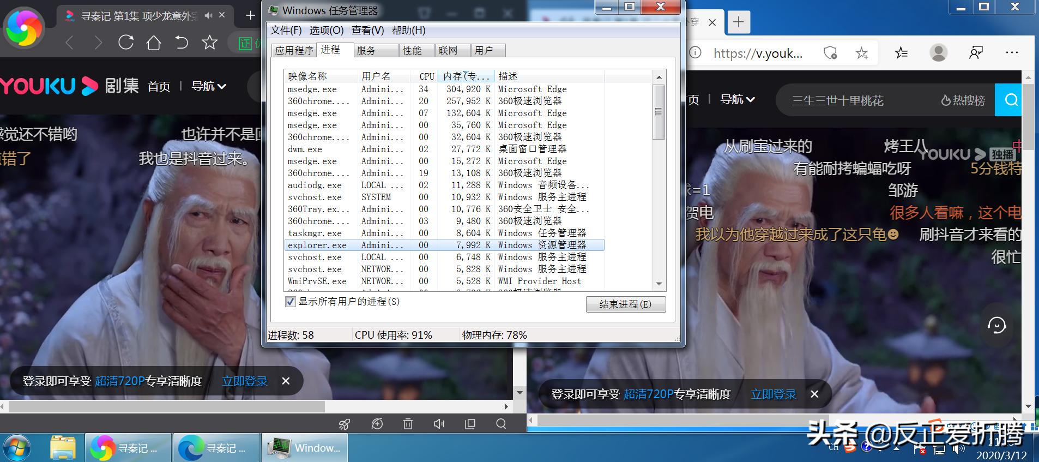Image resolution: width=1039 pixels, height=462 pixels.
Task: Sort processes by 映像名称 column
Action: click(321, 76)
